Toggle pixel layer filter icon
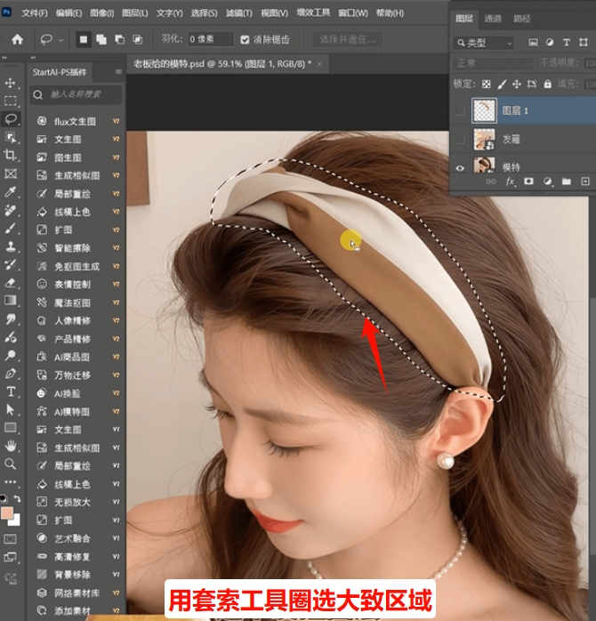Viewport: 596px width, 621px height. [533, 43]
